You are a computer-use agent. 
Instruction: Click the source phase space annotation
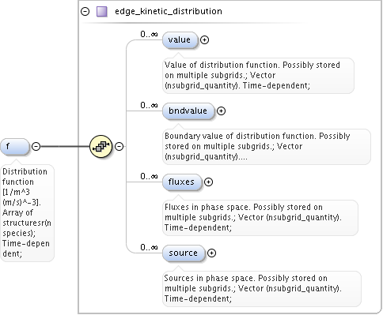[262, 289]
